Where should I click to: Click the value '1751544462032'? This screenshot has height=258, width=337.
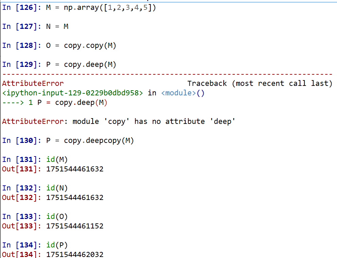75,255
